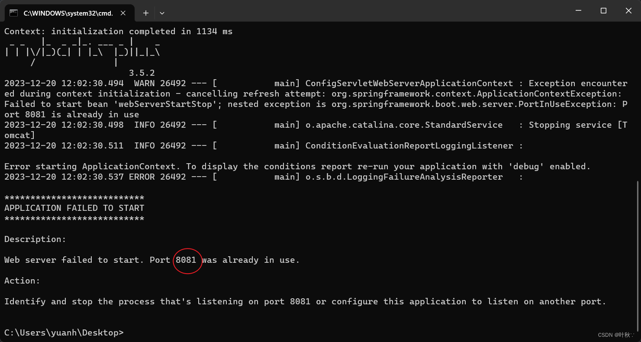Click 'o.apache.catalina.core.StandardService' text
641x342 pixels.
click(x=404, y=125)
